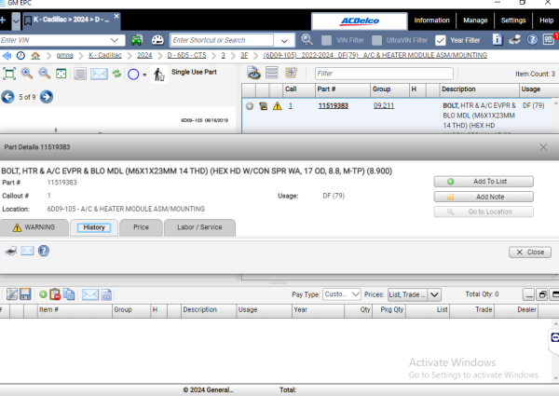Click the supersession notes icon in row 1
The height and width of the screenshot is (396, 559).
pyautogui.click(x=264, y=106)
